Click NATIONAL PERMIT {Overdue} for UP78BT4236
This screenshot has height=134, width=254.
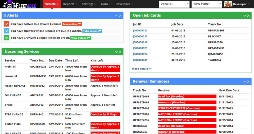pyautogui.click(x=187, y=120)
